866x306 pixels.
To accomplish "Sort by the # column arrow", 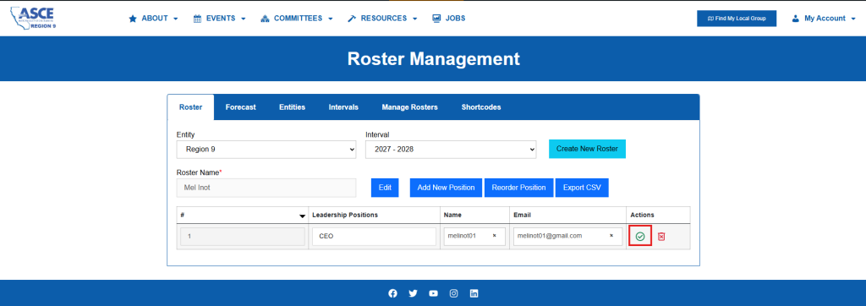I will (x=302, y=216).
